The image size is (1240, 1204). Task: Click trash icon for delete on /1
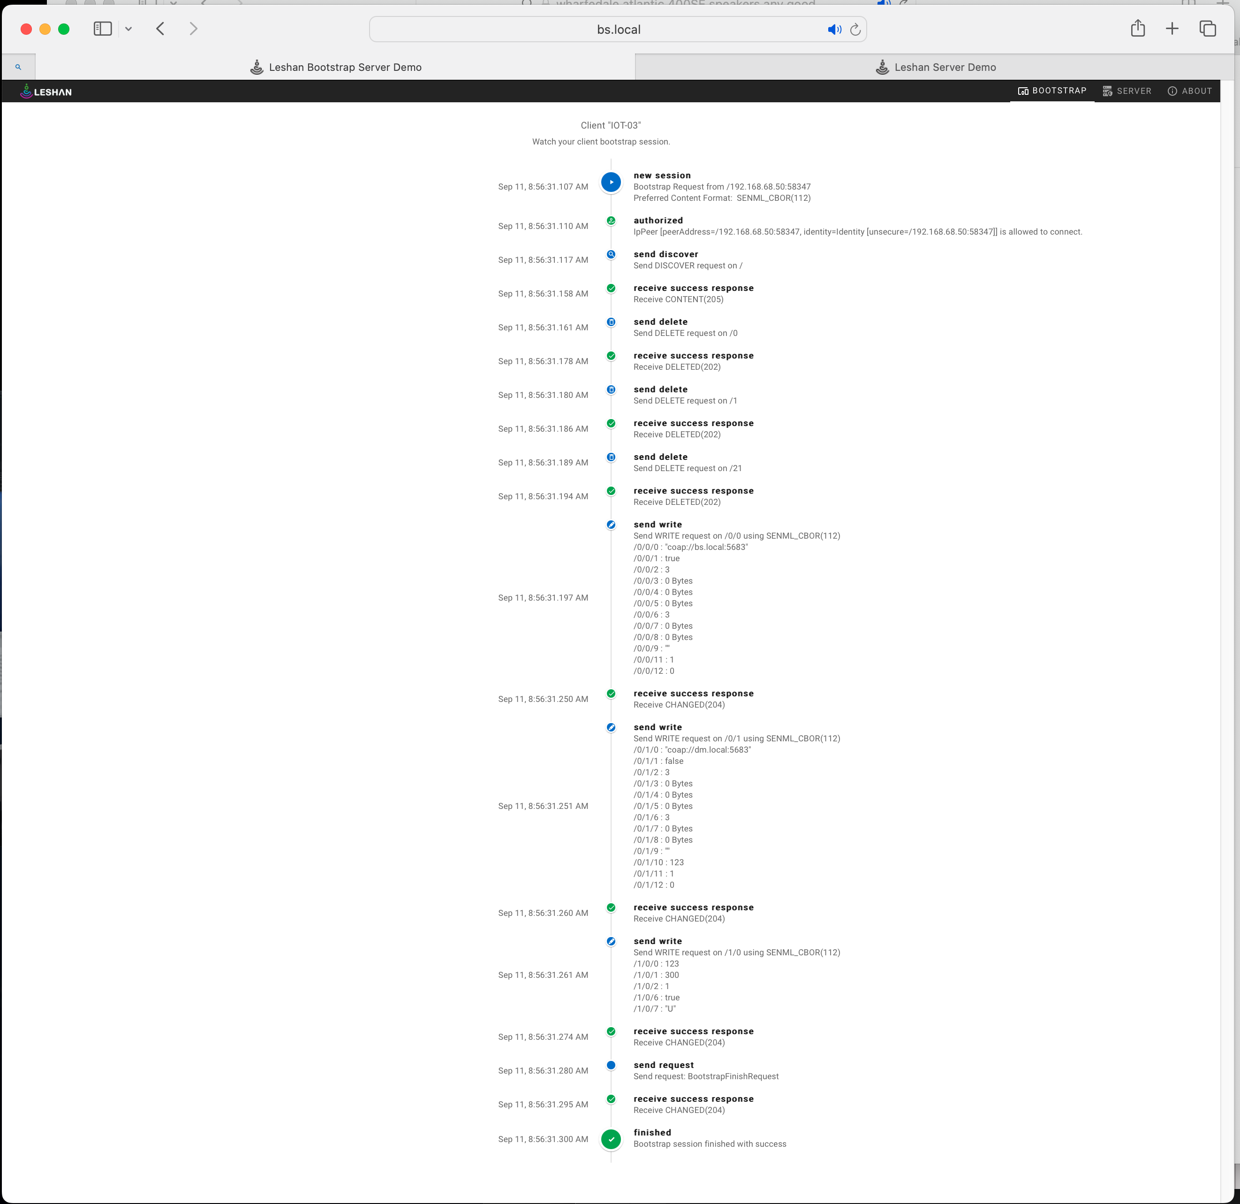coord(611,390)
